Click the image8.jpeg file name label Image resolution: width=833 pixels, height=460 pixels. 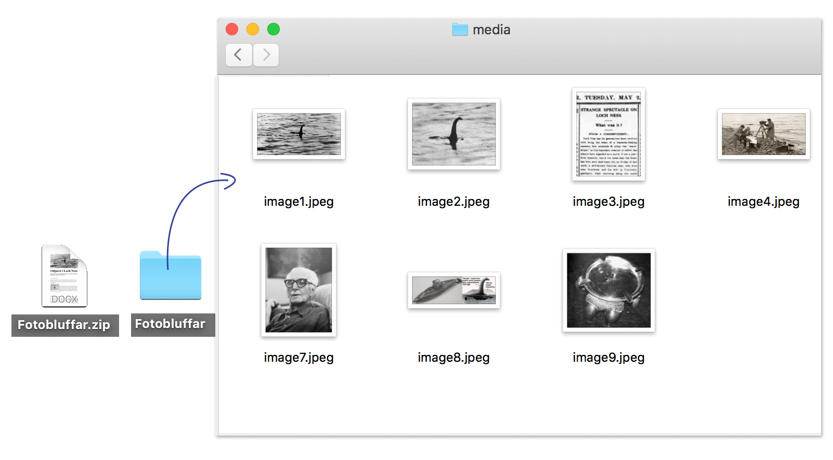click(x=453, y=358)
